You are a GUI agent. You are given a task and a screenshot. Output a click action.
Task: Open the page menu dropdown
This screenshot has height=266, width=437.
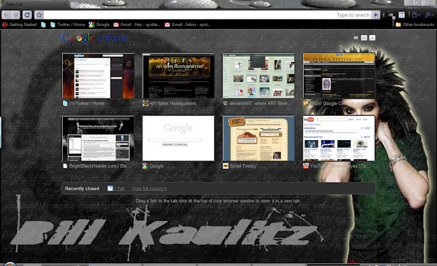point(416,15)
